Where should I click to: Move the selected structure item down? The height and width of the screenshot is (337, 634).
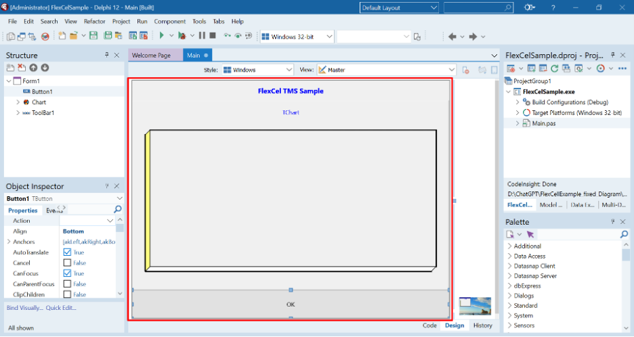[45, 68]
